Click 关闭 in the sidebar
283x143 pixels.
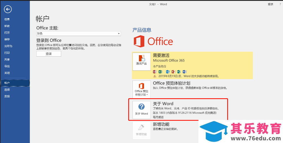(x=7, y=73)
